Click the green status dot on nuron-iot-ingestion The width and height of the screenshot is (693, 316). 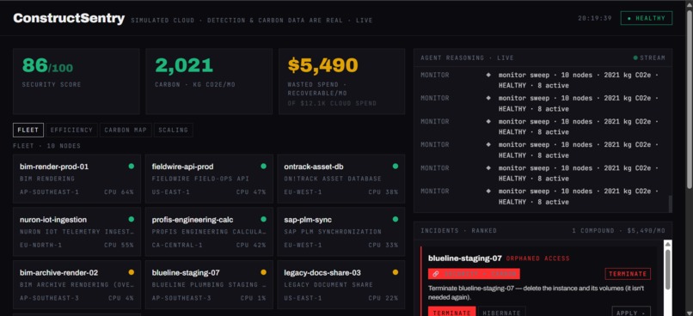tap(132, 219)
